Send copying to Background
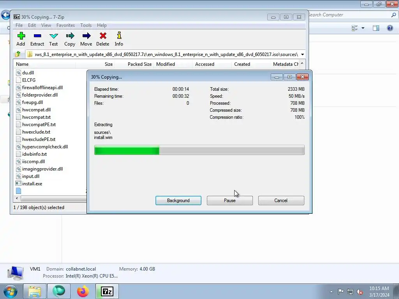 pos(178,201)
